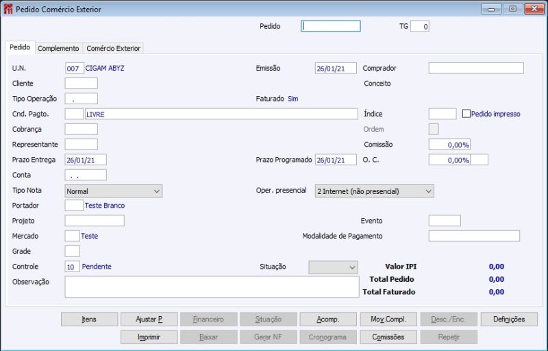
Task: Click the Baixar button
Action: (209, 337)
